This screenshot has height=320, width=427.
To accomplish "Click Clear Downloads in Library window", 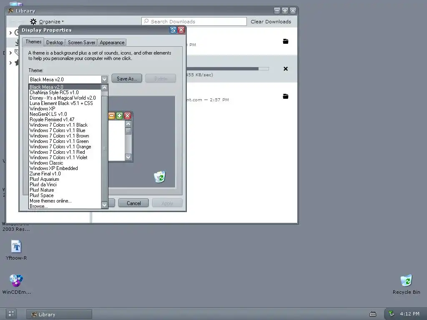I will point(271,22).
